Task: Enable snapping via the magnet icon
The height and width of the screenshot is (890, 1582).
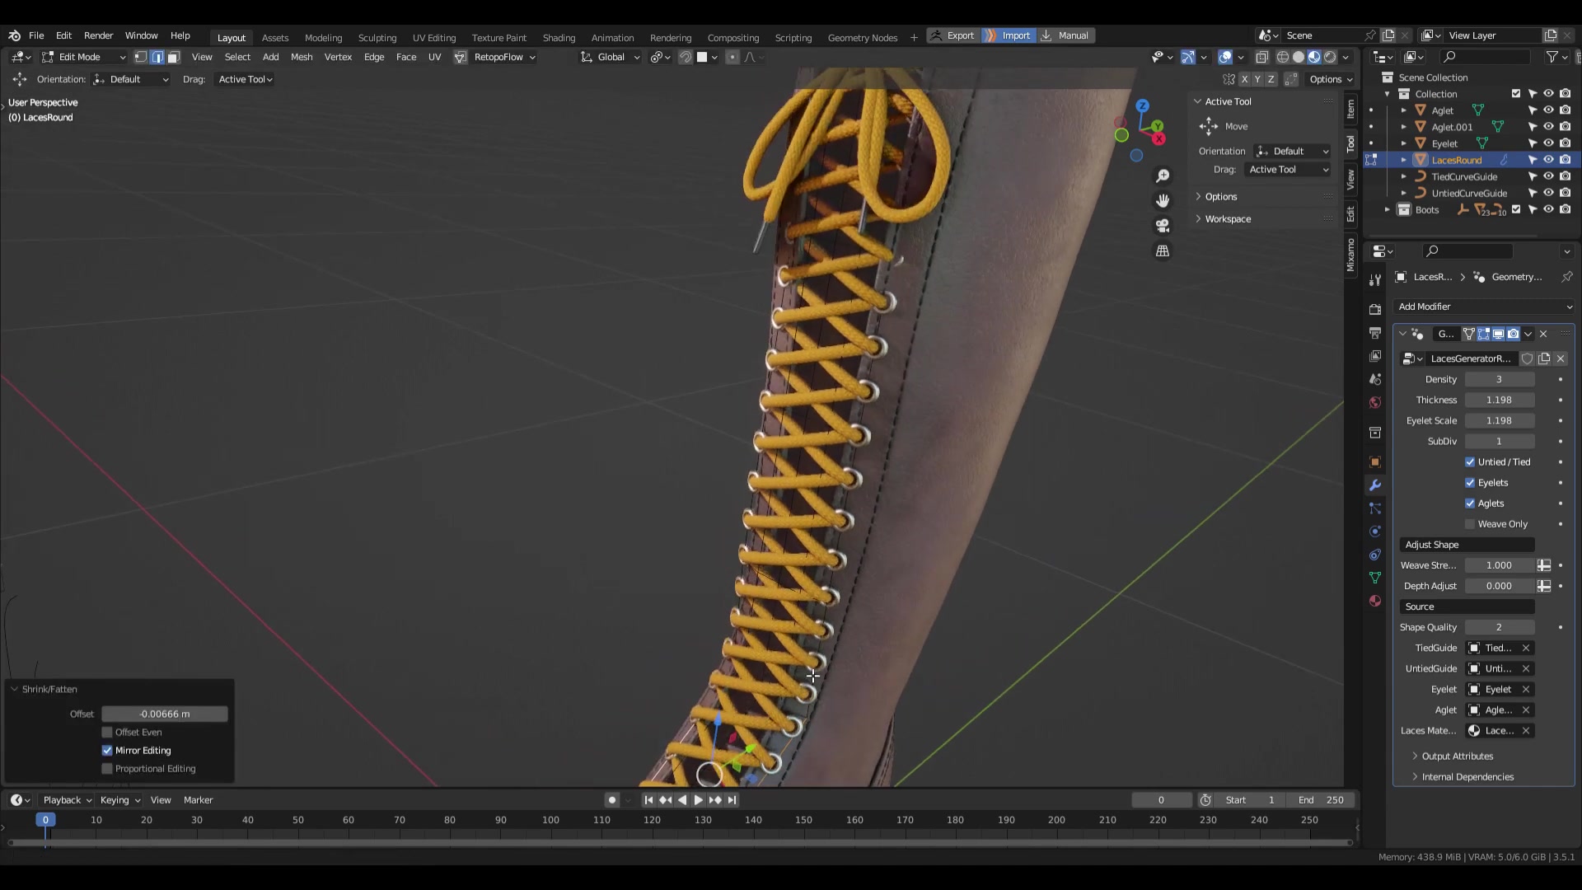Action: point(685,57)
